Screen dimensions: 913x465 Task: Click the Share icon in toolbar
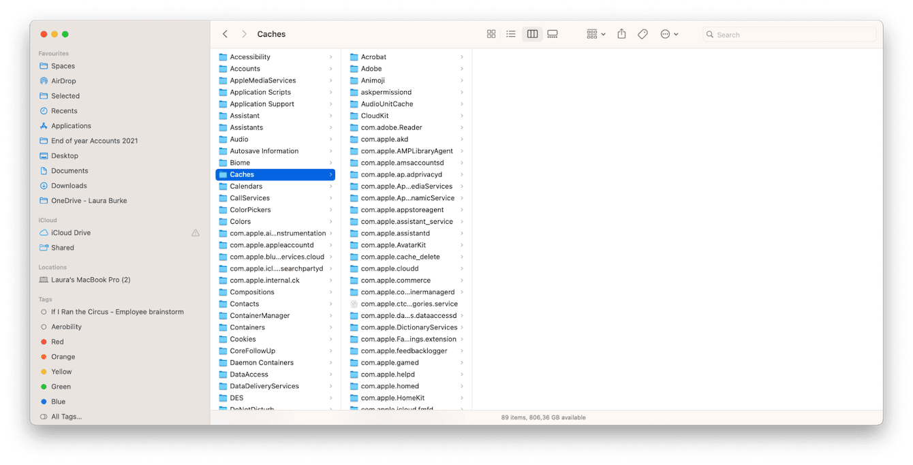coord(621,33)
